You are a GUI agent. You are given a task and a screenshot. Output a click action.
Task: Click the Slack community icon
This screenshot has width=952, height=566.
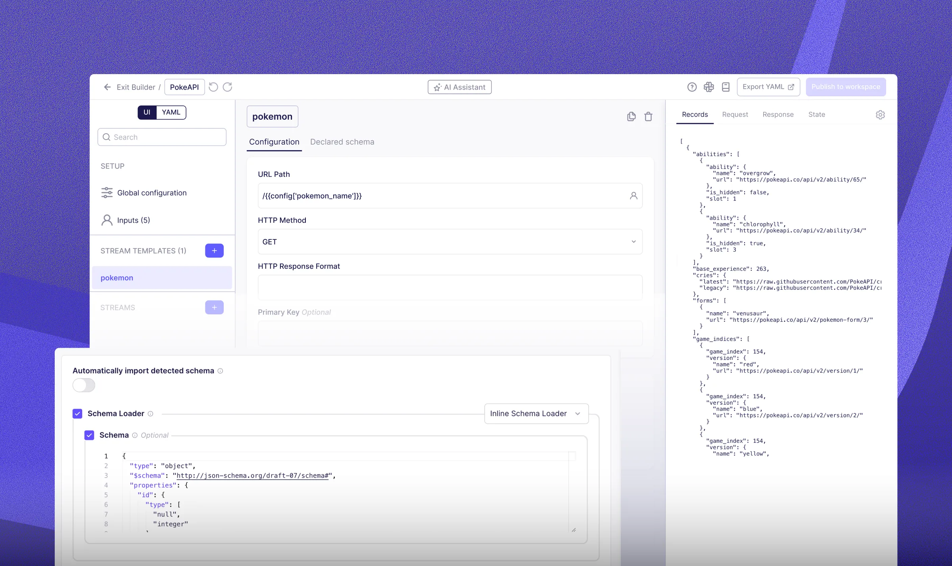click(709, 87)
